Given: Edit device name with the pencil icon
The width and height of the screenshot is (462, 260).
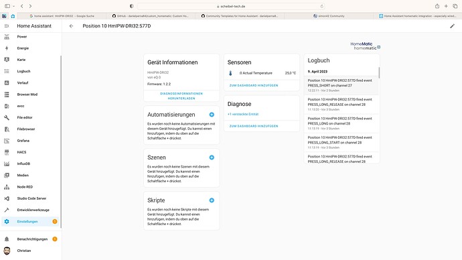Looking at the screenshot, I should click(x=452, y=26).
